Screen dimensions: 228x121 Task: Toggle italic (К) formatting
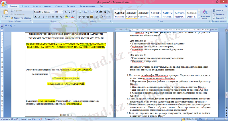click(x=40, y=17)
